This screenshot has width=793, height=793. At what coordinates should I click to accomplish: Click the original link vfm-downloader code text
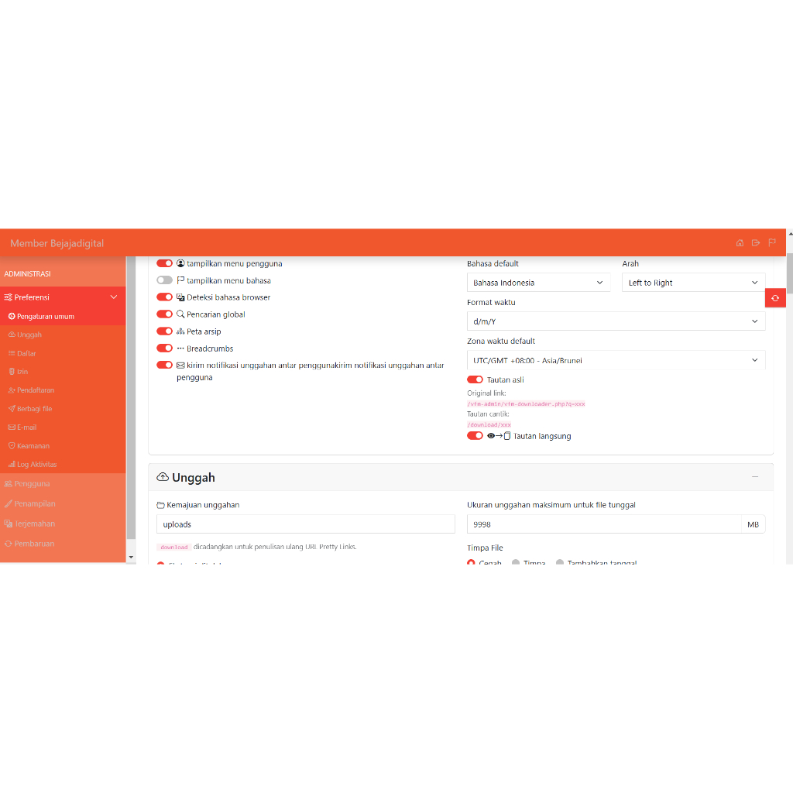tap(526, 404)
